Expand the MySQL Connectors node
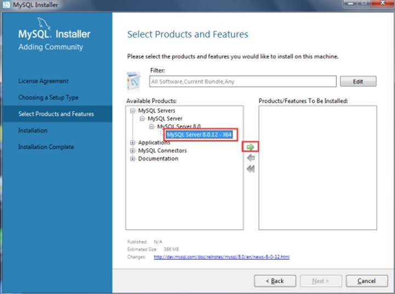 [133, 151]
